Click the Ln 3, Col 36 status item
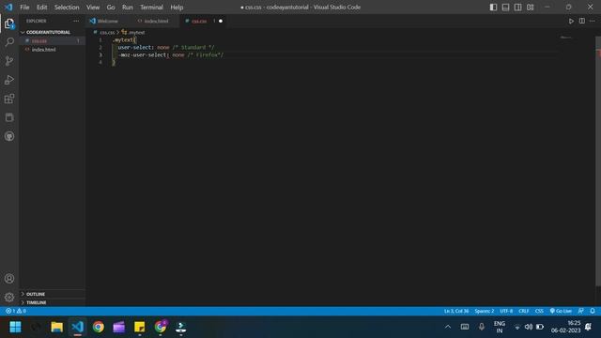The width and height of the screenshot is (601, 338). pos(456,311)
